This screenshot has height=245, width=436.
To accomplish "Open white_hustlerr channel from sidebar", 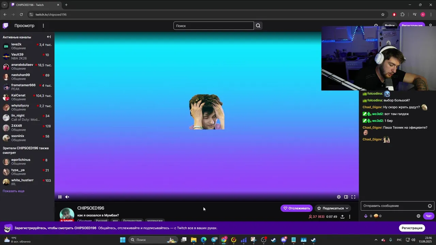I will tap(27, 182).
